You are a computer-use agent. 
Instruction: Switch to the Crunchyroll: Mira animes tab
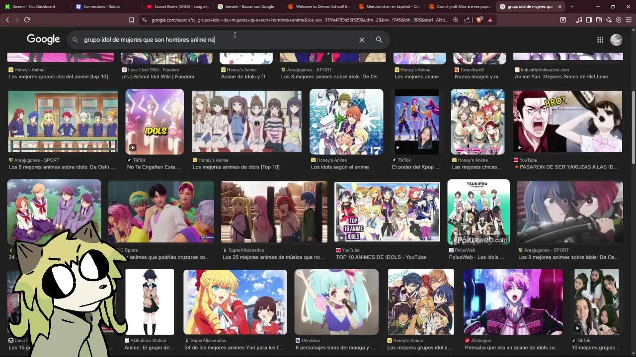point(460,6)
